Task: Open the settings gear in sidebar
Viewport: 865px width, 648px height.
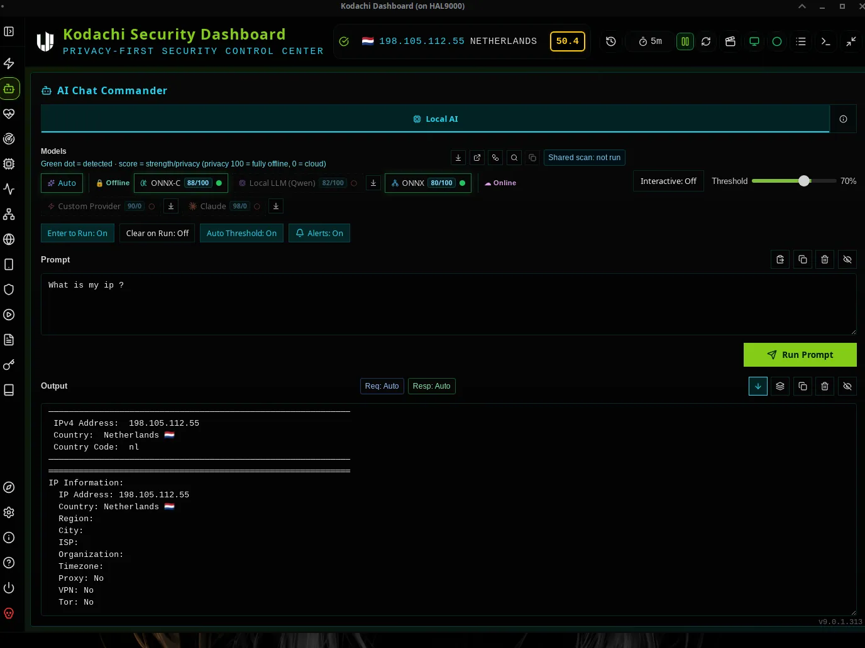Action: [x=9, y=512]
